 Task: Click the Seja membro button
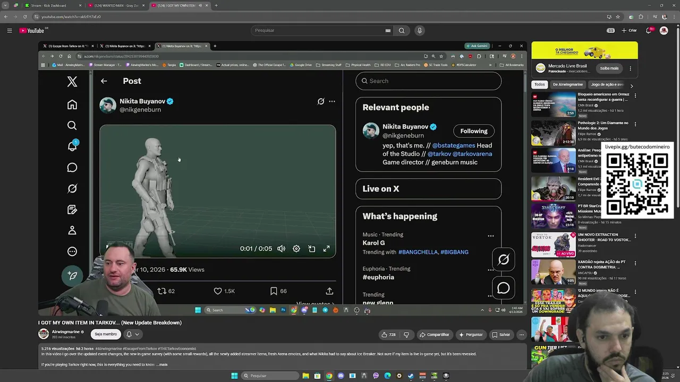point(106,334)
